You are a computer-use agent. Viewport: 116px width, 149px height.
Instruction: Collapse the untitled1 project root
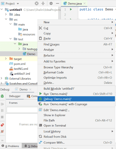coord(2,9)
